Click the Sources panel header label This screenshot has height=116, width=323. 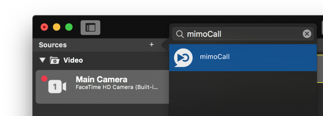53,45
